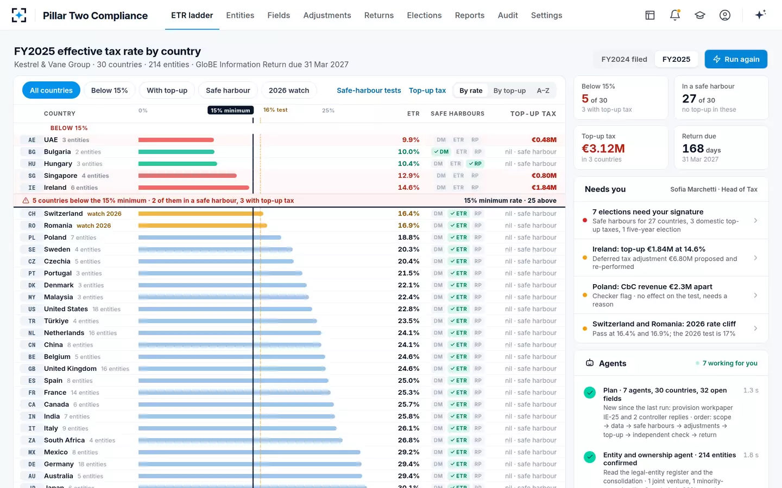The height and width of the screenshot is (488, 782).
Task: Open the Below 15% summary card
Action: click(x=621, y=98)
